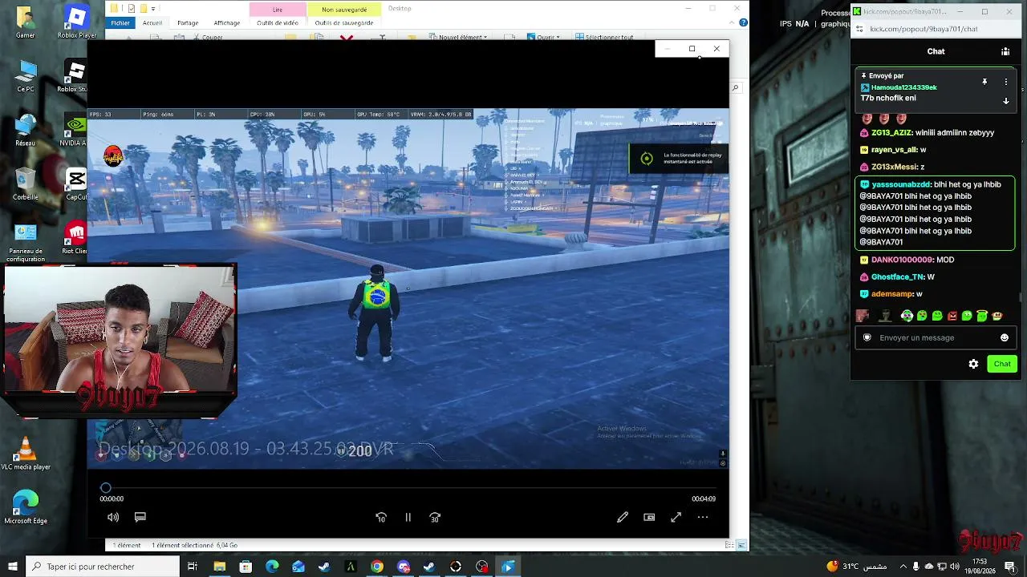Open the Réseau desktop icon

(26, 130)
